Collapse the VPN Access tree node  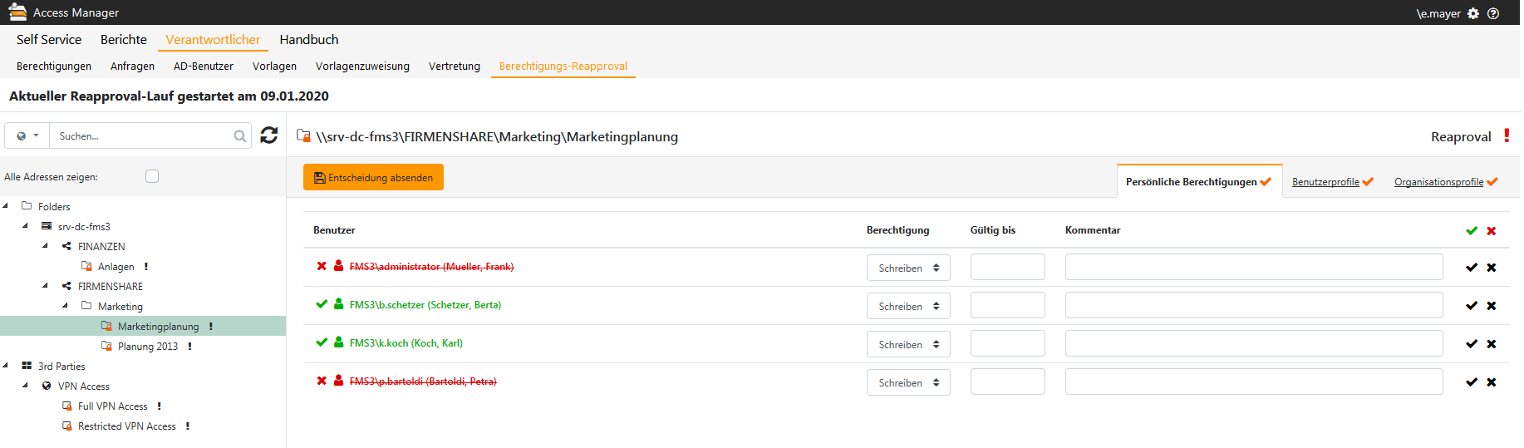(x=25, y=386)
